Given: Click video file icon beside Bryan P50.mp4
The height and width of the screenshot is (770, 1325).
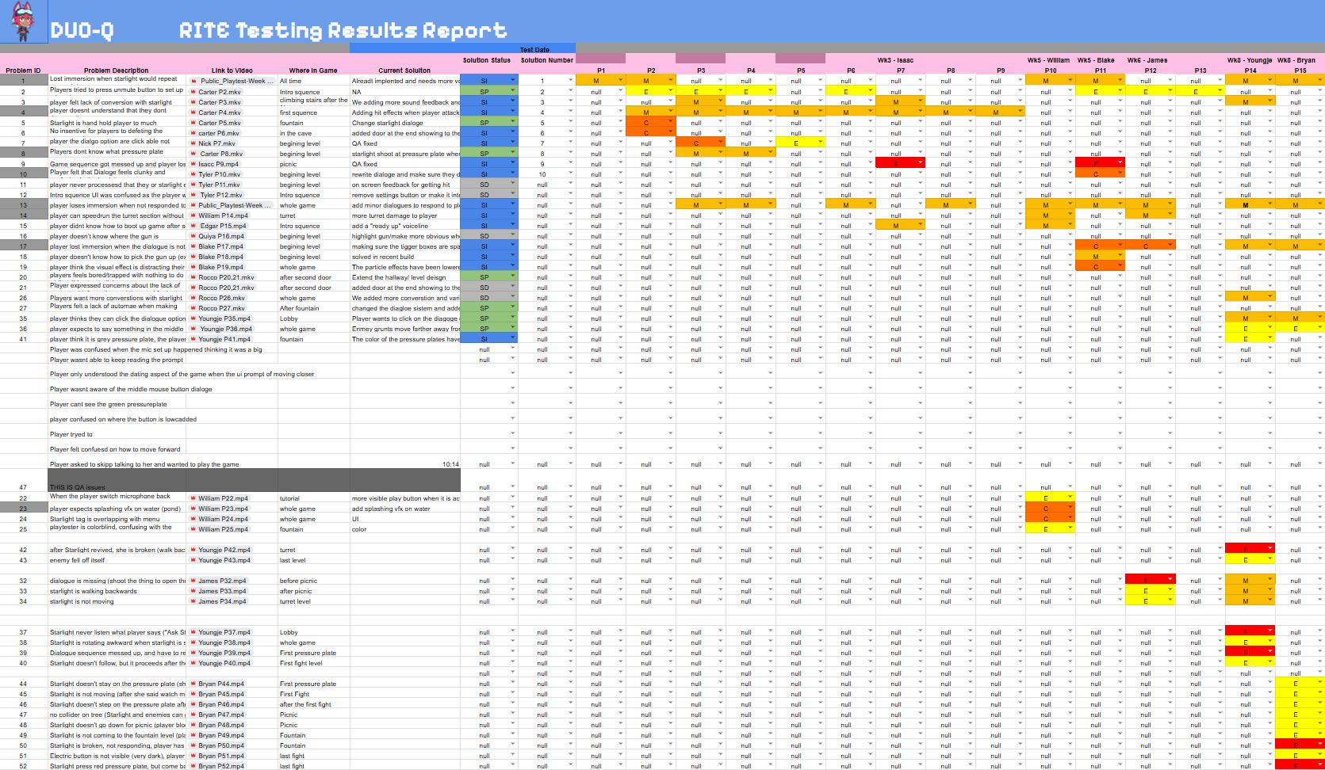Looking at the screenshot, I should pyautogui.click(x=193, y=745).
